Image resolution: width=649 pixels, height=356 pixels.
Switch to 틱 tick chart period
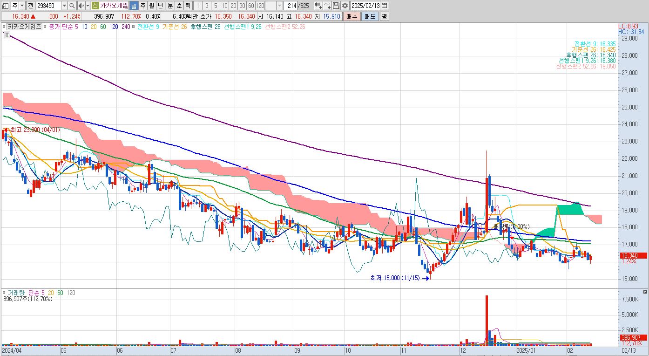point(187,6)
